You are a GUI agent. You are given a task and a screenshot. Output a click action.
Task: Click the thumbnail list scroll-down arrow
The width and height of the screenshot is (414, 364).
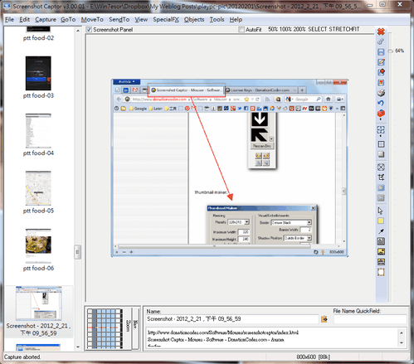tap(78, 347)
